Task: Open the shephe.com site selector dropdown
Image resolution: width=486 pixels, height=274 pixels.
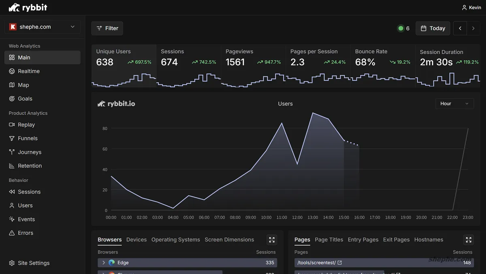Action: [43, 27]
